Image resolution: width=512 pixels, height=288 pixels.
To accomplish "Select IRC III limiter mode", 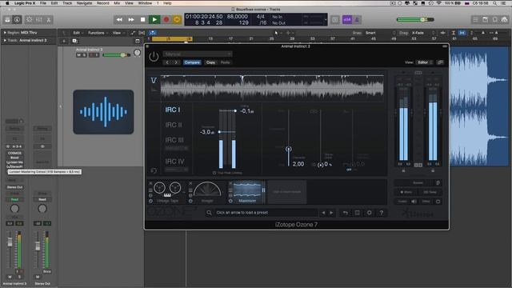I will click(174, 140).
